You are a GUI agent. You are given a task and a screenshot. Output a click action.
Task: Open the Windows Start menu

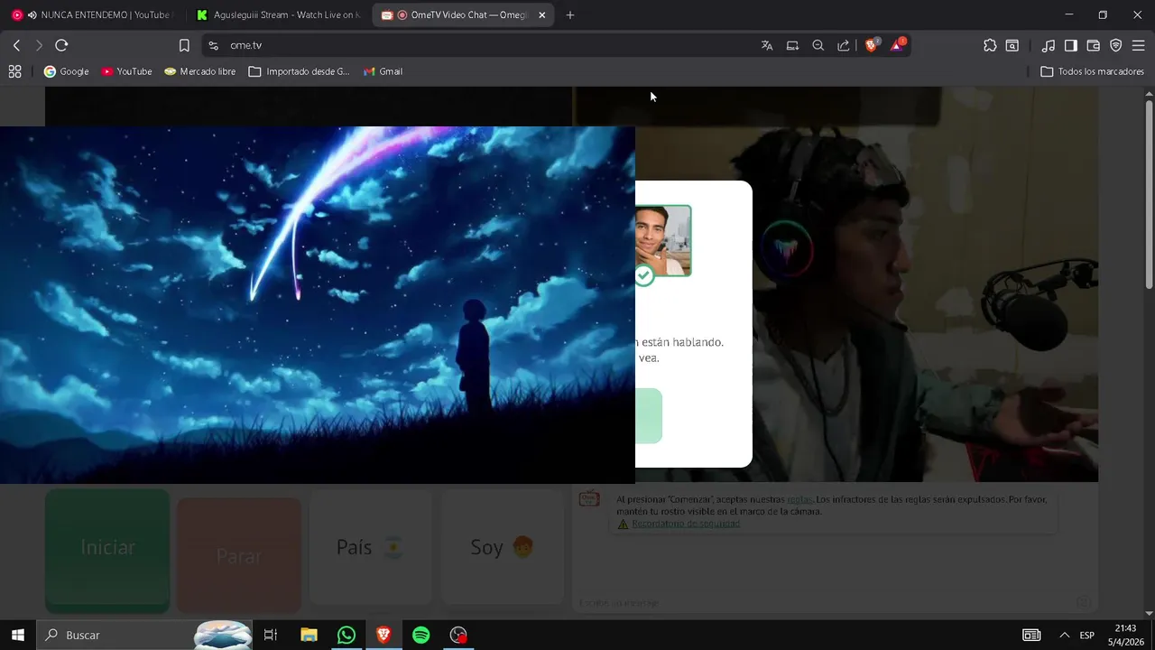(17, 635)
